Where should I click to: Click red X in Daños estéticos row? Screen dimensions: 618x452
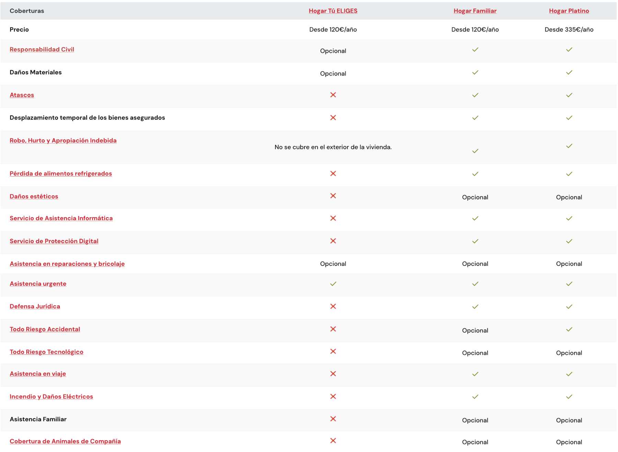pos(333,196)
